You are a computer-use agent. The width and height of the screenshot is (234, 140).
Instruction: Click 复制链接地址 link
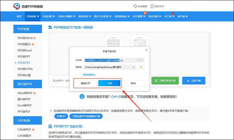pos(89,75)
